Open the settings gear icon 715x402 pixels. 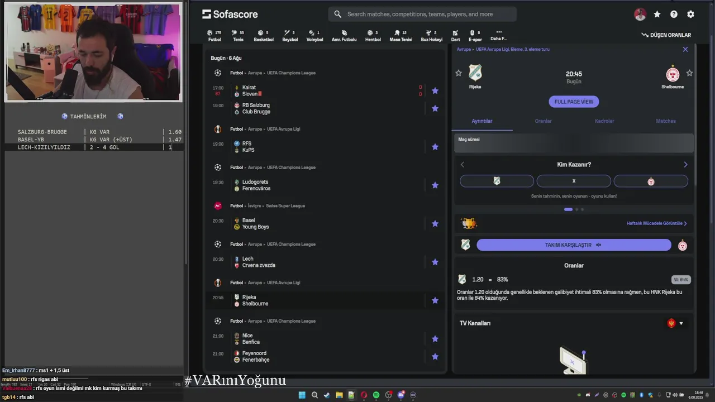tap(690, 15)
